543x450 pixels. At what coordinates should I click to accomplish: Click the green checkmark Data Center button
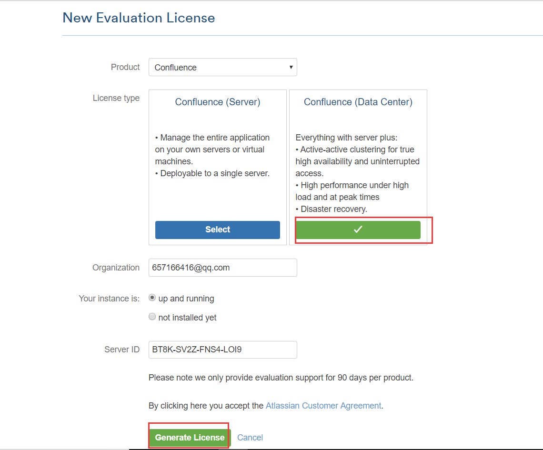tap(358, 230)
